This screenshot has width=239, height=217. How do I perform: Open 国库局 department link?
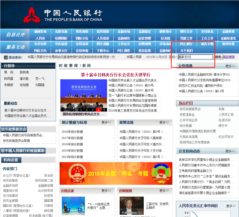coord(49,201)
